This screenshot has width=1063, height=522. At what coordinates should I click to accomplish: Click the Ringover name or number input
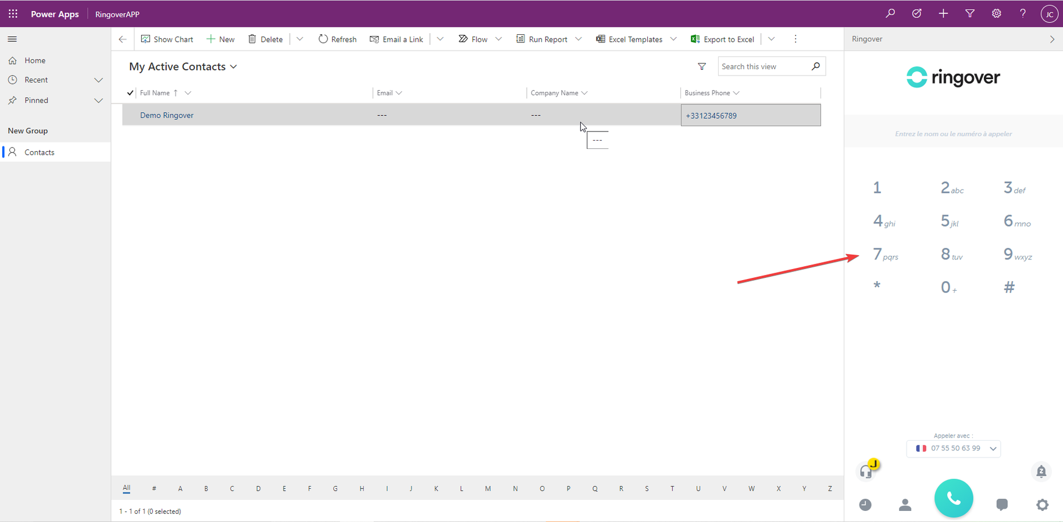click(x=954, y=134)
